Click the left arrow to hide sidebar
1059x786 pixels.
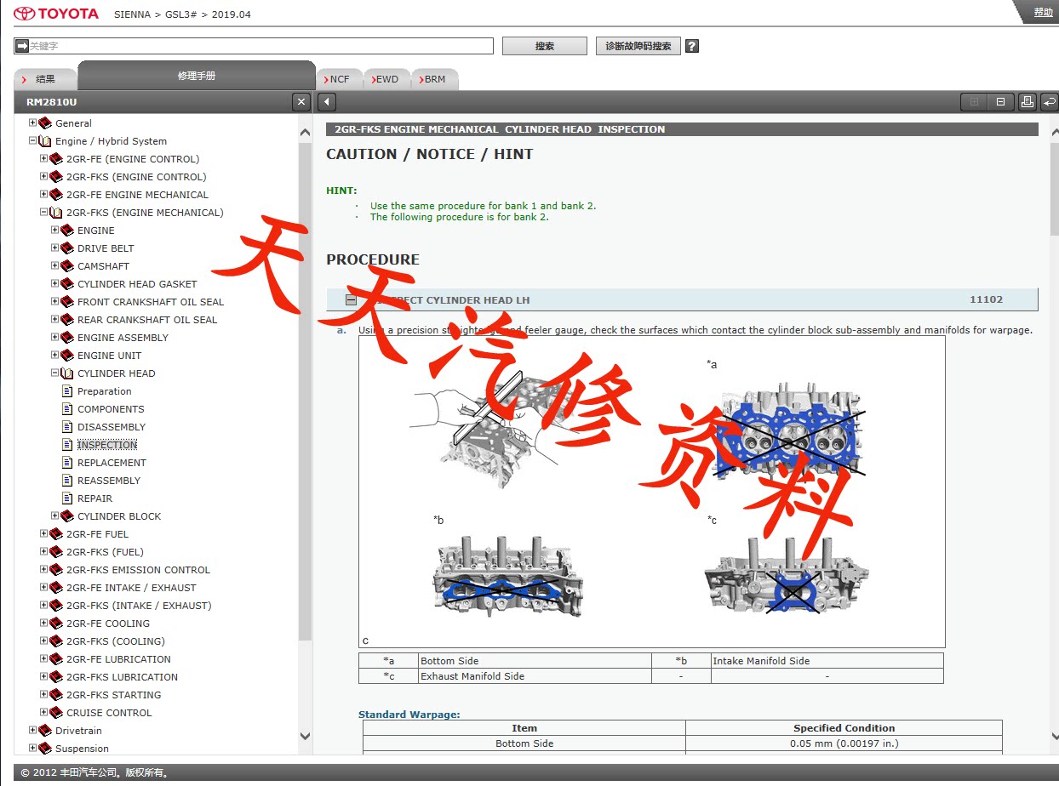326,102
